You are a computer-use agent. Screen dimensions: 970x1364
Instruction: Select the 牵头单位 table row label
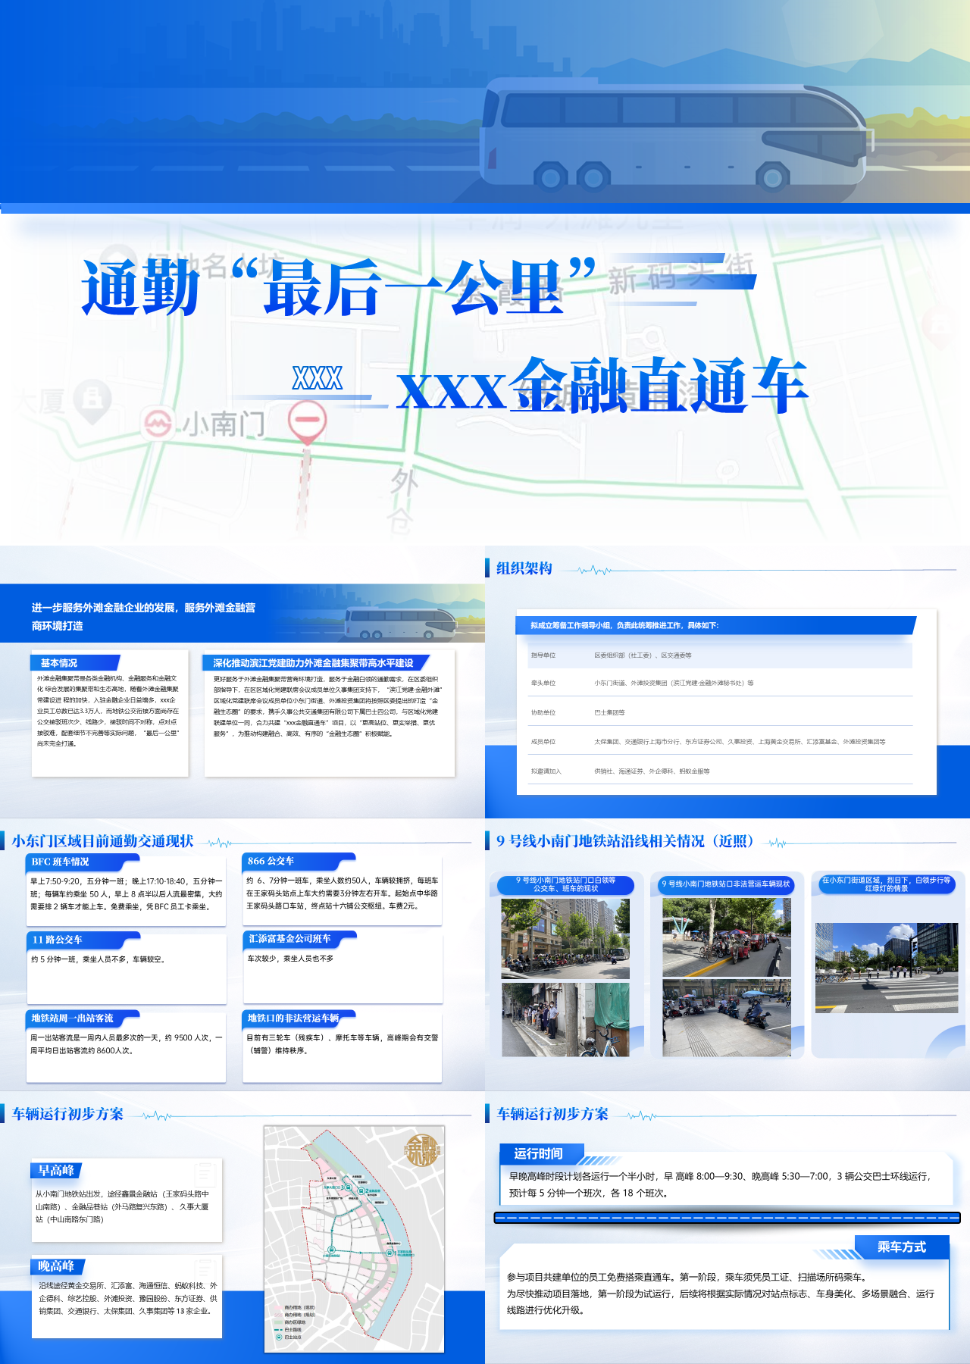click(x=543, y=684)
